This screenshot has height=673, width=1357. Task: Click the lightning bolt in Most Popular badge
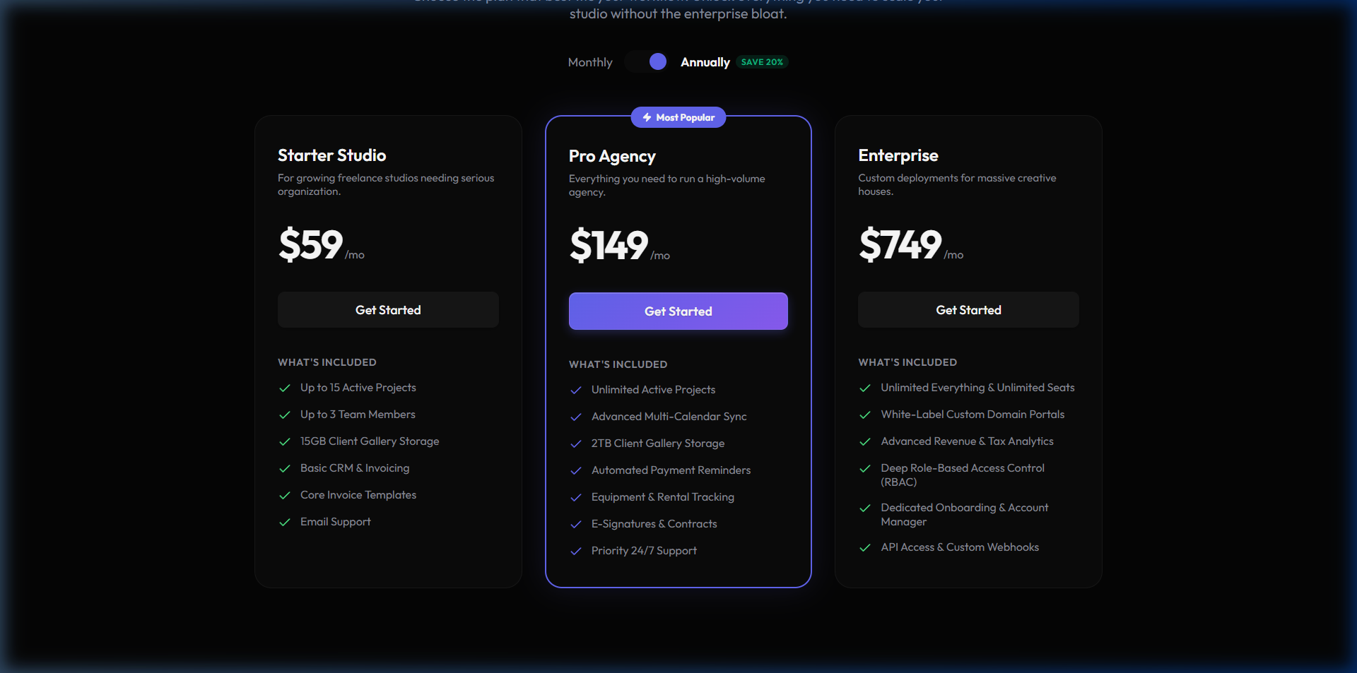point(647,117)
